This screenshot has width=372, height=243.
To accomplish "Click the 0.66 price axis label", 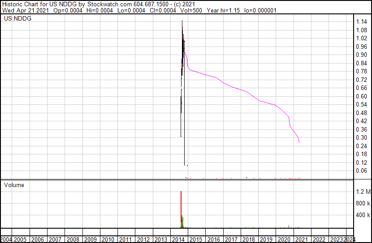I will (x=362, y=88).
